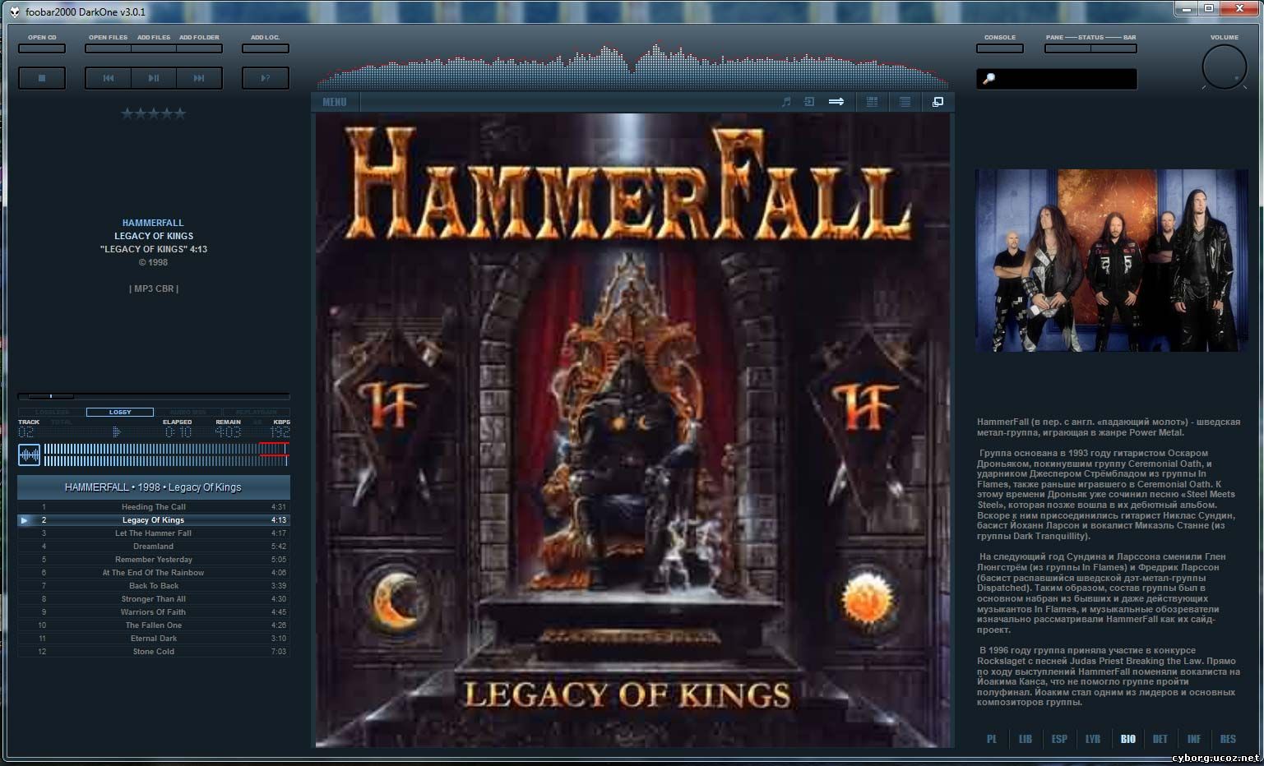Select track Warriors Of Faith
Image resolution: width=1264 pixels, height=766 pixels.
pyautogui.click(x=154, y=612)
